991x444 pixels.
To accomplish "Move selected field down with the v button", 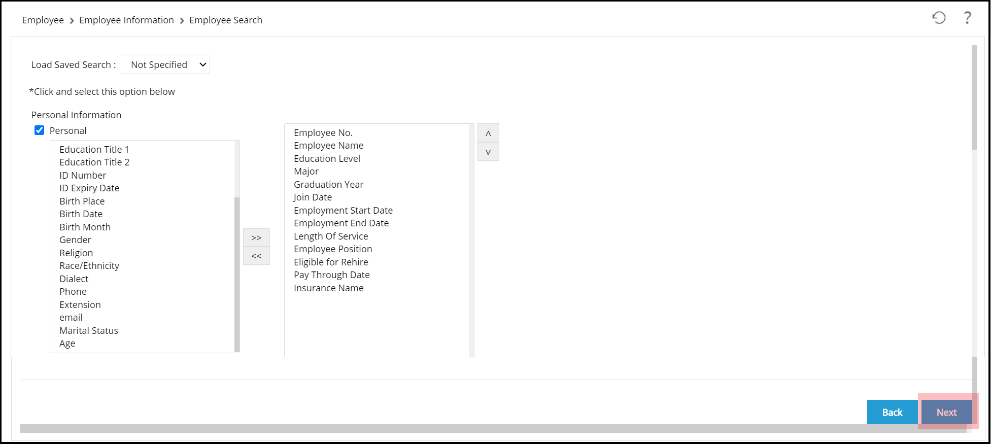I will tap(488, 152).
